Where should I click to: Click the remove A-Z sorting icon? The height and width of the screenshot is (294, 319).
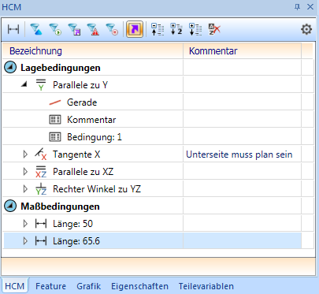(214, 29)
